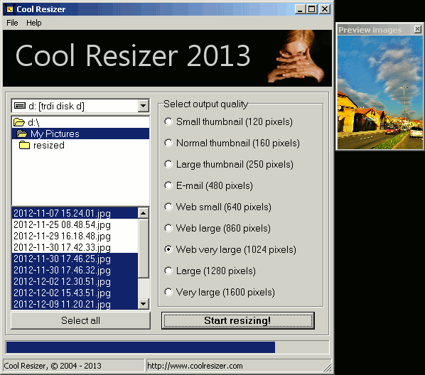Click the window resize grip in status bar
Screen dimensions: 425x375
tap(328, 367)
